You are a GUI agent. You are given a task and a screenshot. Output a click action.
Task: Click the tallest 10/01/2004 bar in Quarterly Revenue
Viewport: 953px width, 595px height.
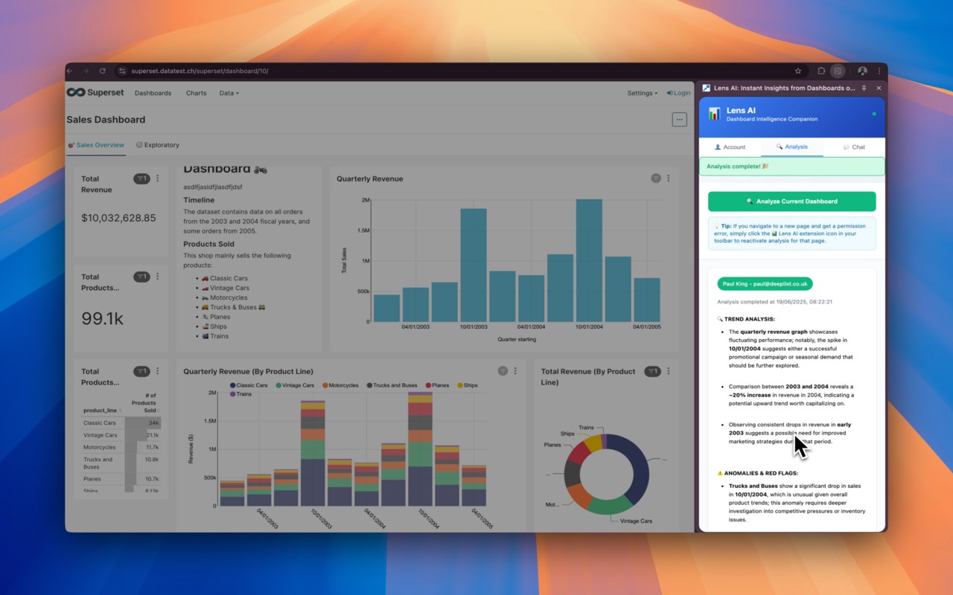click(589, 260)
